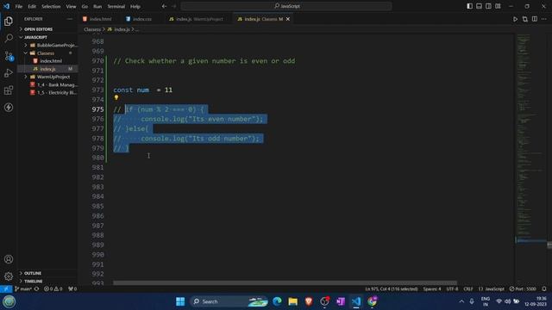Click the main branch in status bar

[x=23, y=289]
